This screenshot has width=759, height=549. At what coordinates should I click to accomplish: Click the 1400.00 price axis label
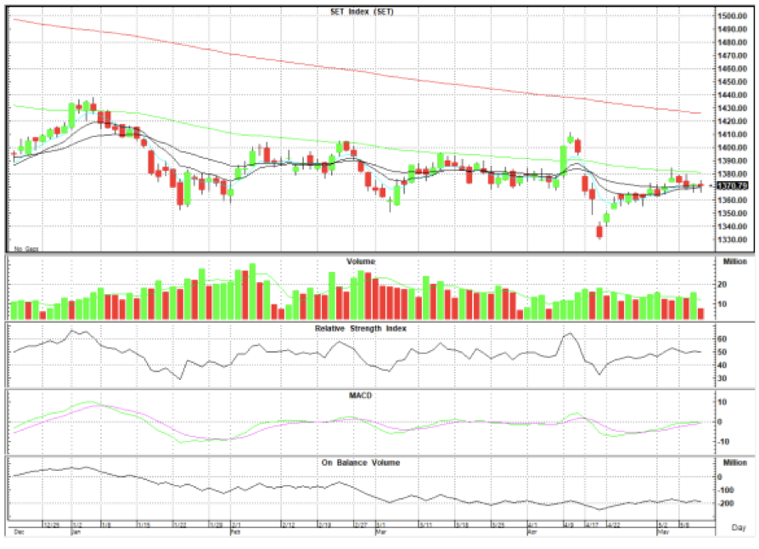pos(733,148)
